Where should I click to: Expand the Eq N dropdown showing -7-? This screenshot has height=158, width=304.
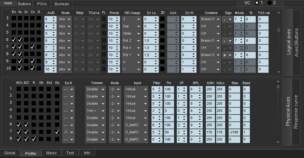[x=68, y=132]
